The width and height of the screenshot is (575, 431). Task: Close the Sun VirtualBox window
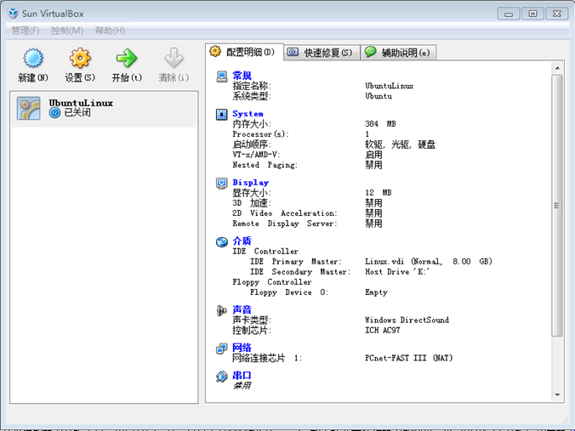[556, 14]
